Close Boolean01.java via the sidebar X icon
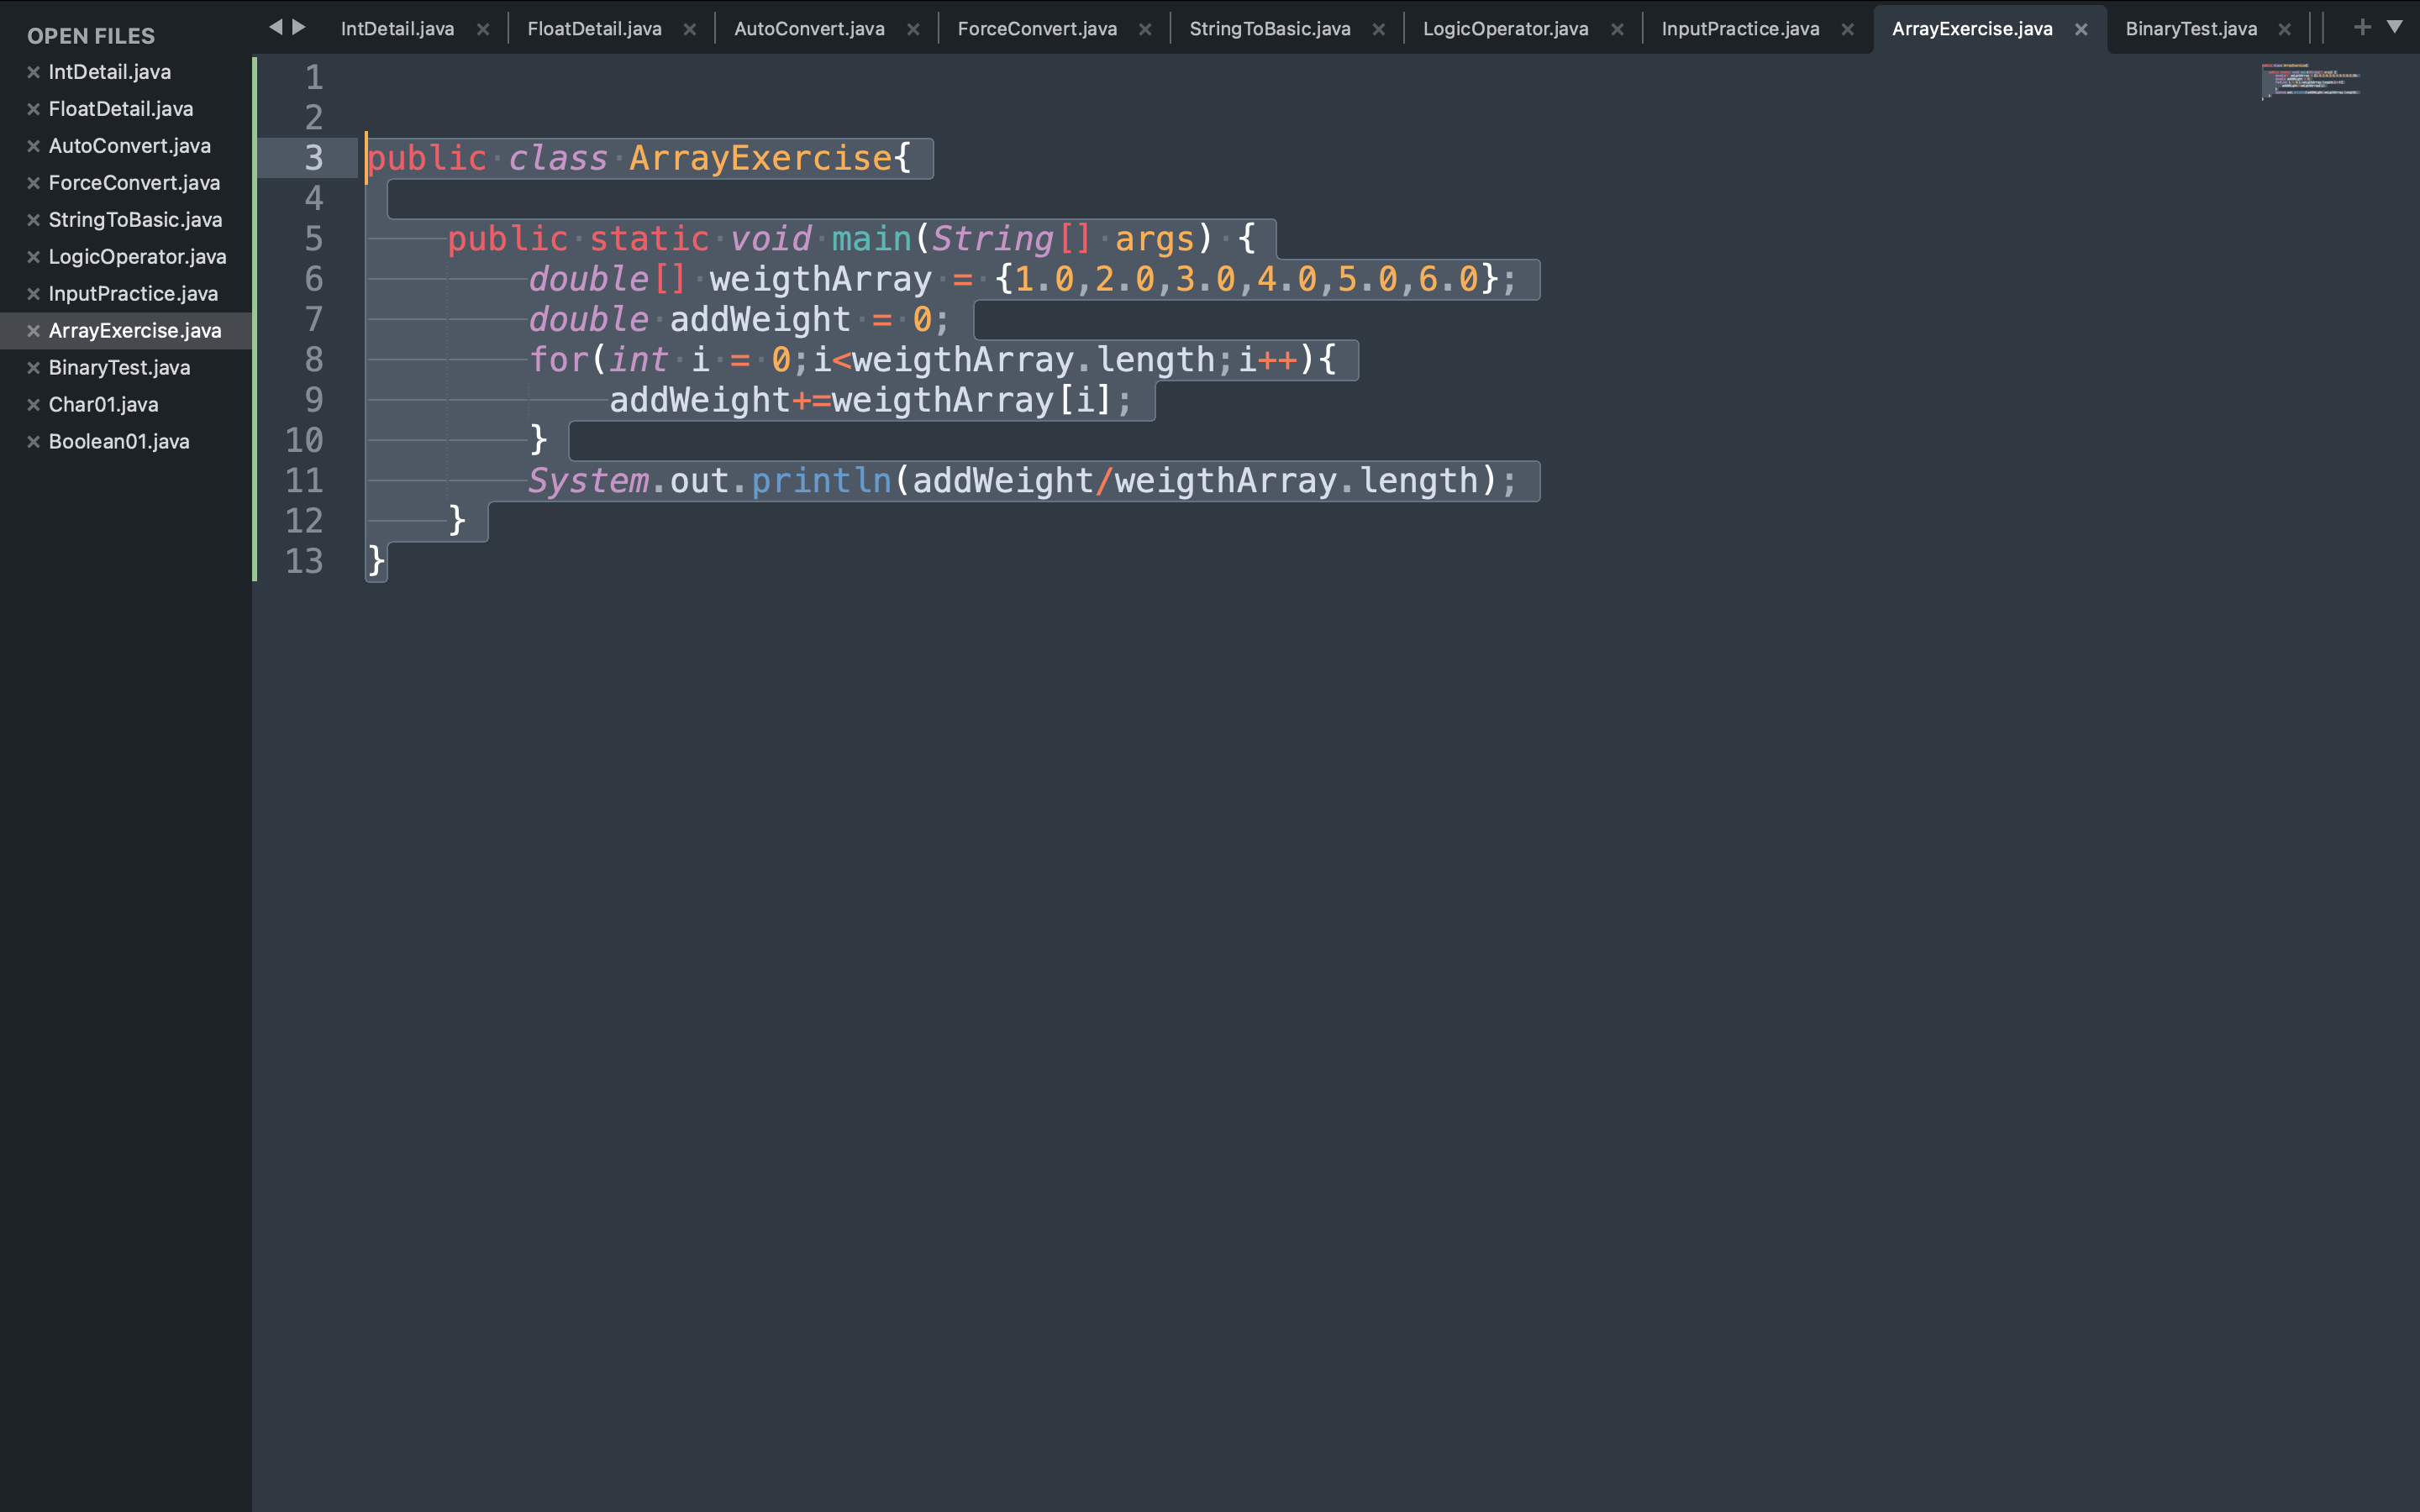The width and height of the screenshot is (2420, 1512). pos(33,441)
